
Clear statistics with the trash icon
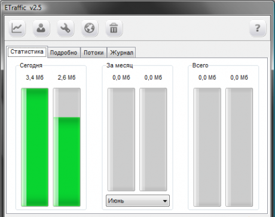(x=114, y=28)
